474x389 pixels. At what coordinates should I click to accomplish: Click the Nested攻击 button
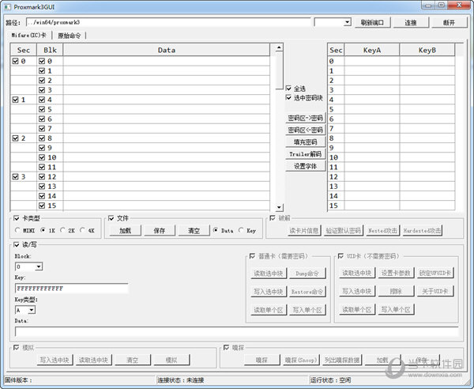(x=382, y=231)
